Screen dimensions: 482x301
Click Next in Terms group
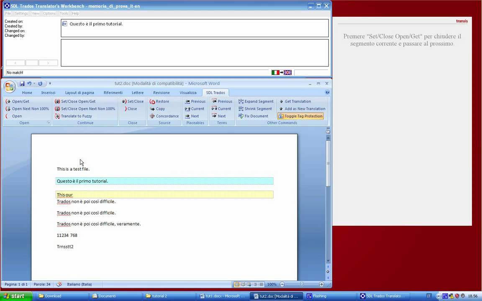[218, 116]
